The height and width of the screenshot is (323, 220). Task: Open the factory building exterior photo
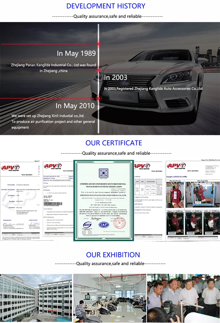coord(36,298)
